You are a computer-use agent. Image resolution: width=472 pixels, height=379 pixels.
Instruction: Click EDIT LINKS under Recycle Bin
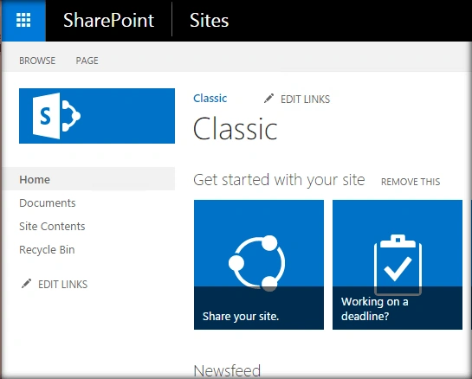[62, 284]
